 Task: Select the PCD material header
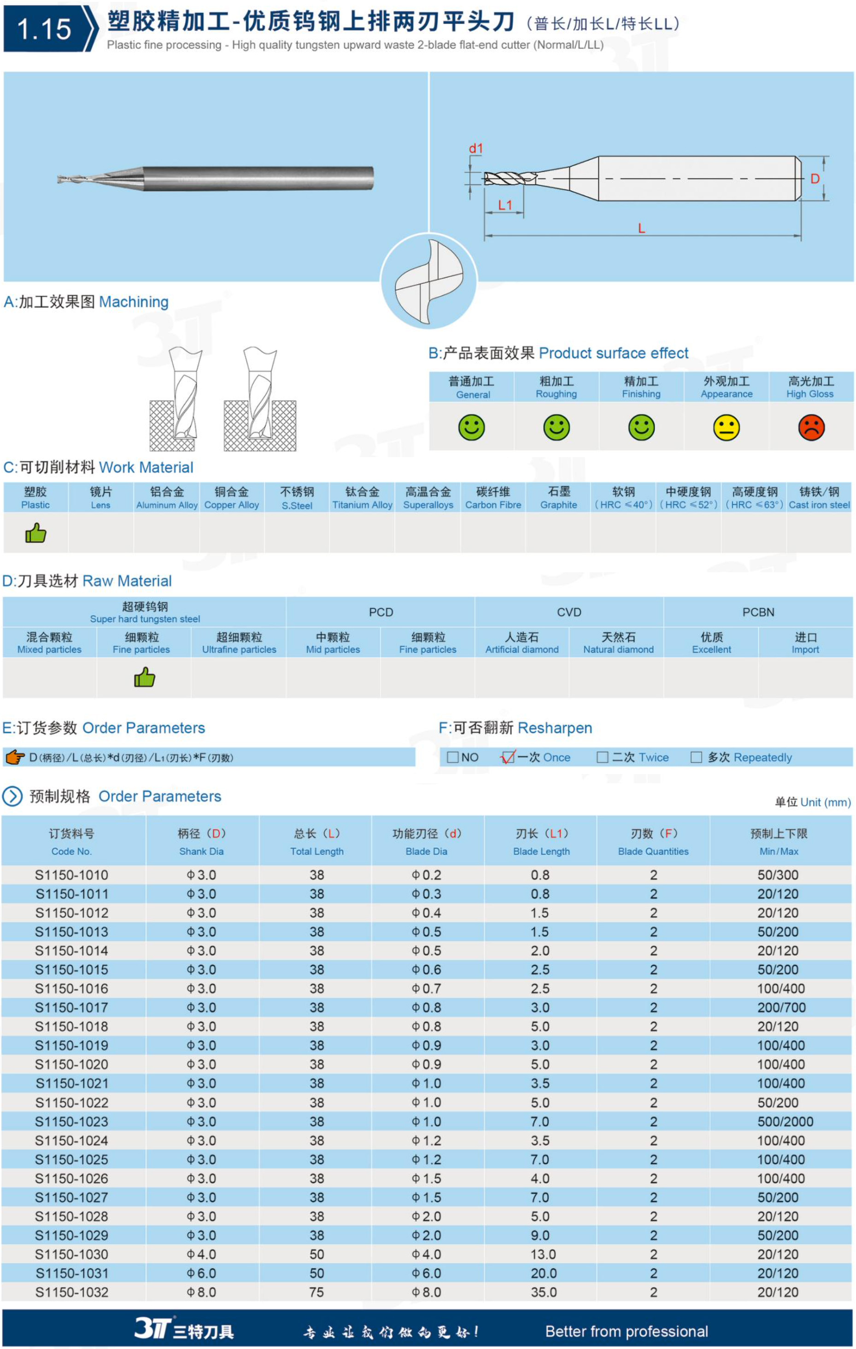point(381,612)
